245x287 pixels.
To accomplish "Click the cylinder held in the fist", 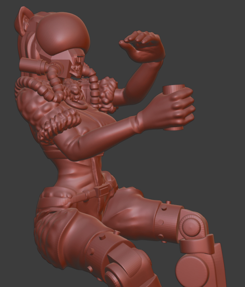I will [174, 107].
